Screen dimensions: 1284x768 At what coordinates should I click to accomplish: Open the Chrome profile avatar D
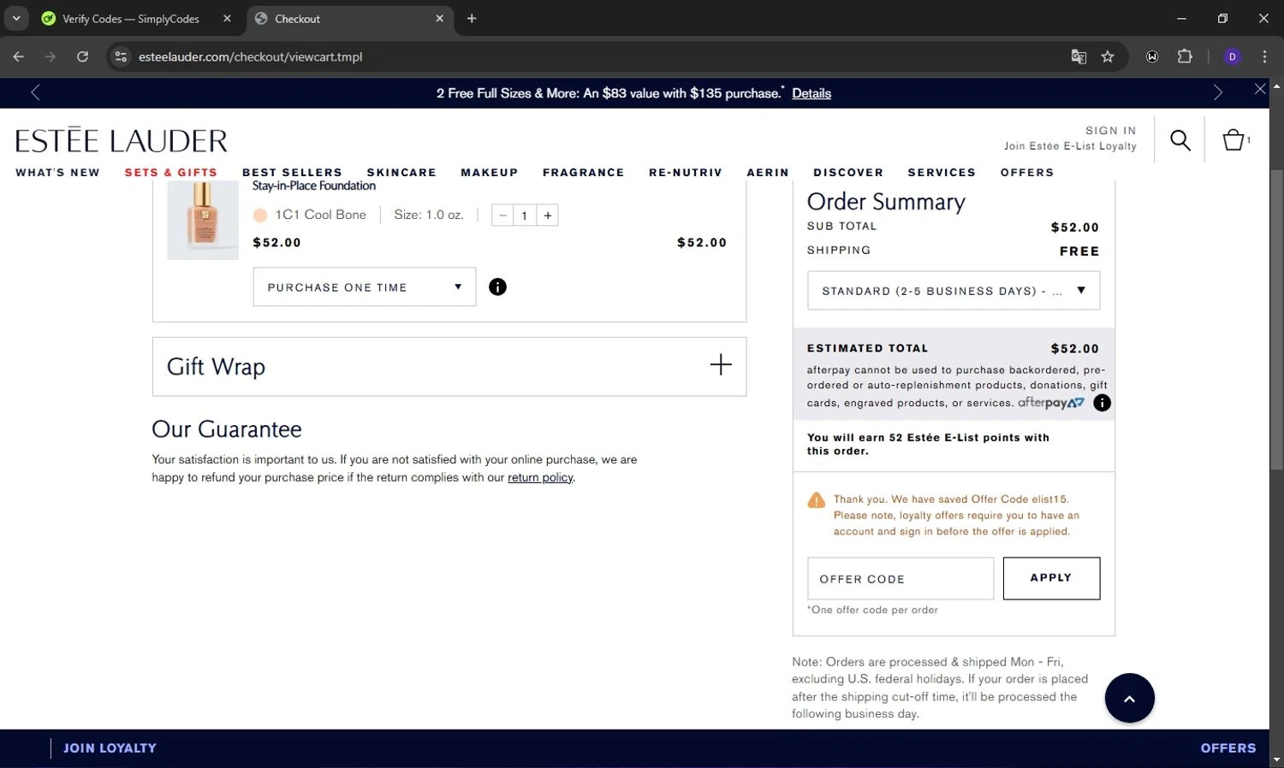tap(1233, 56)
